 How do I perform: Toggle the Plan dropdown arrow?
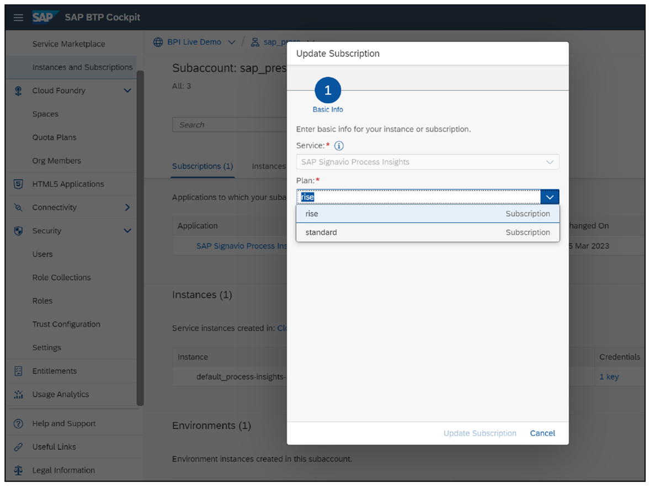point(550,197)
